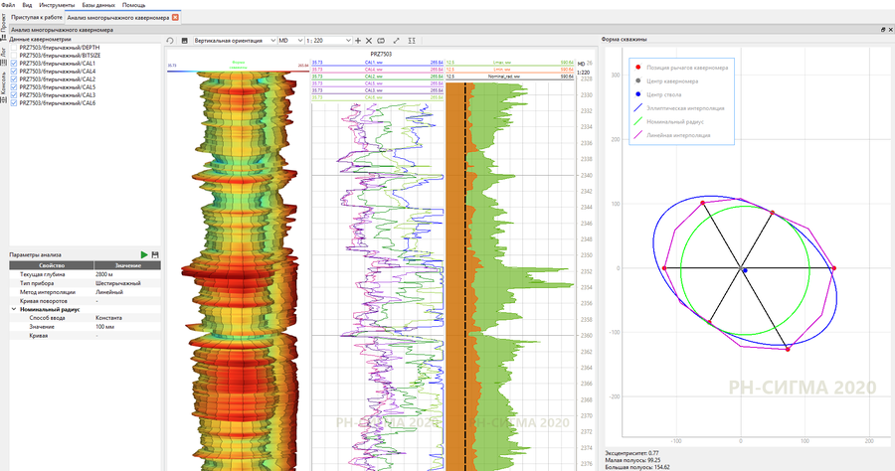Enable the PRZ7503 DEPTH curve checkbox
Screen dimensions: 895x471
[x=14, y=47]
